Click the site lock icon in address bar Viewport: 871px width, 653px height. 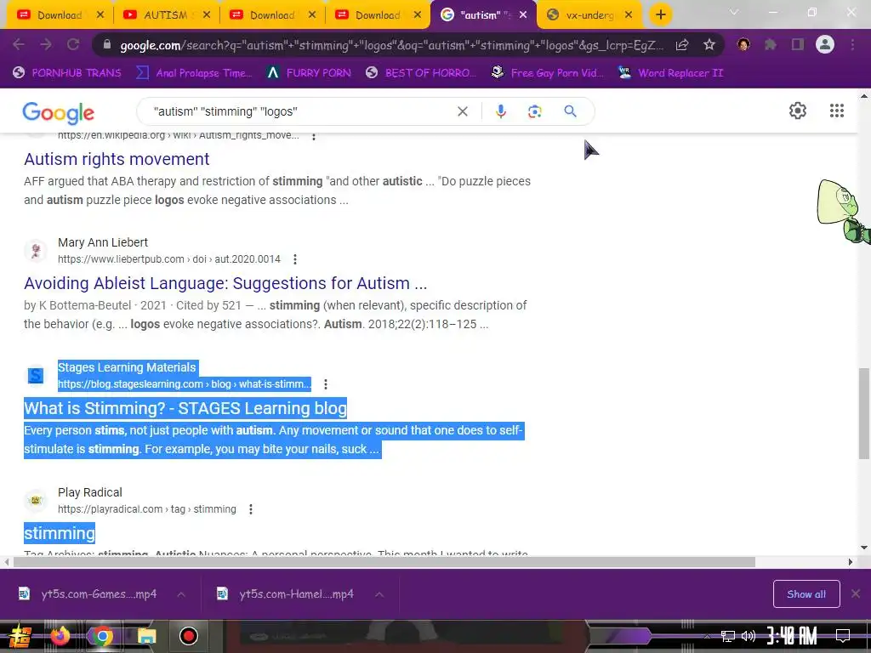click(106, 45)
